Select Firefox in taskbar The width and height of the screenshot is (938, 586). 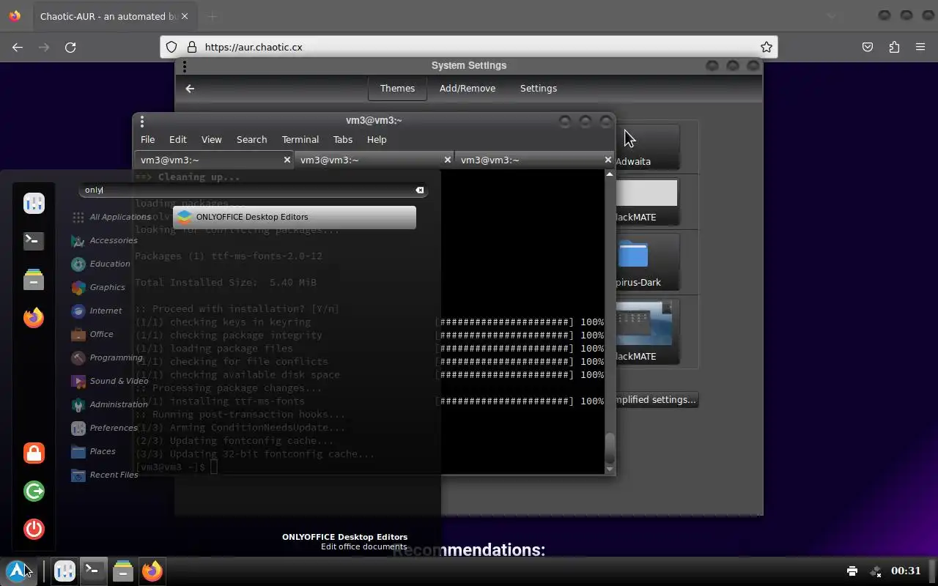pyautogui.click(x=152, y=571)
